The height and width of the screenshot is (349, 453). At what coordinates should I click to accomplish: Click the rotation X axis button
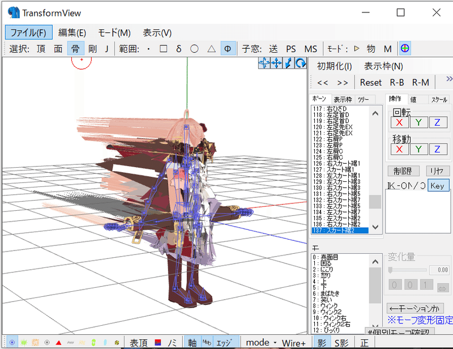coord(400,122)
